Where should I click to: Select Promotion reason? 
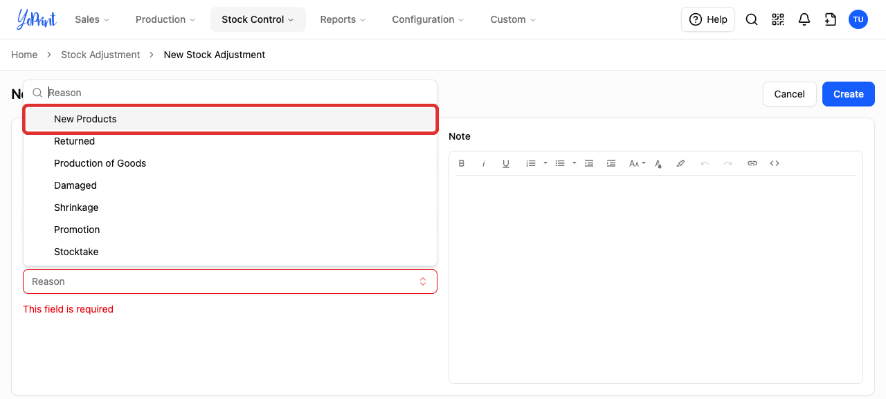point(230,230)
